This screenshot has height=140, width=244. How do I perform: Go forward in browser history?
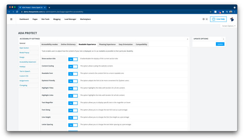pyautogui.click(x=13, y=12)
